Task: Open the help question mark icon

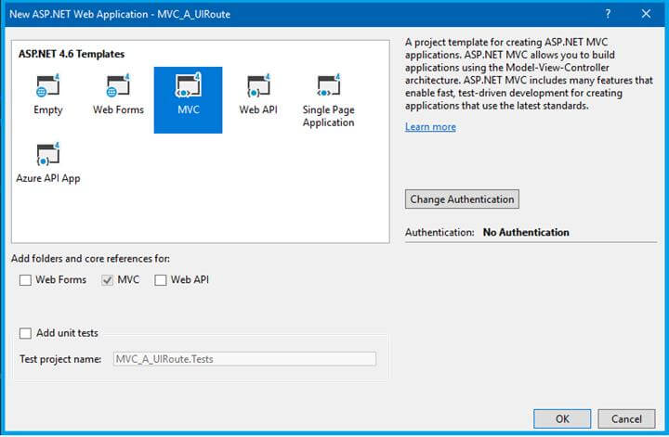Action: coord(608,14)
